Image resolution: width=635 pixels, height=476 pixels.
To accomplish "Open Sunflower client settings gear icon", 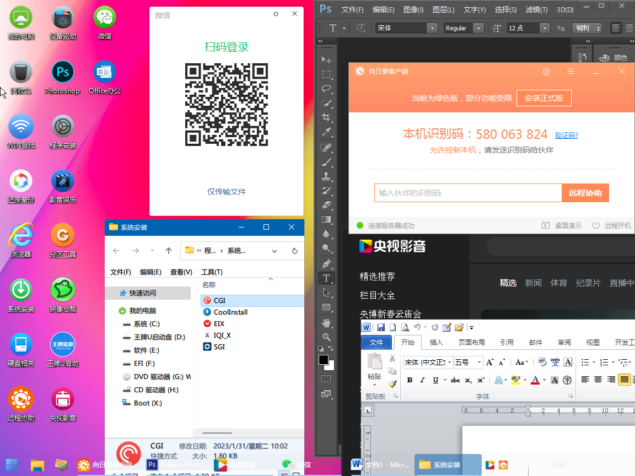I will click(x=546, y=72).
